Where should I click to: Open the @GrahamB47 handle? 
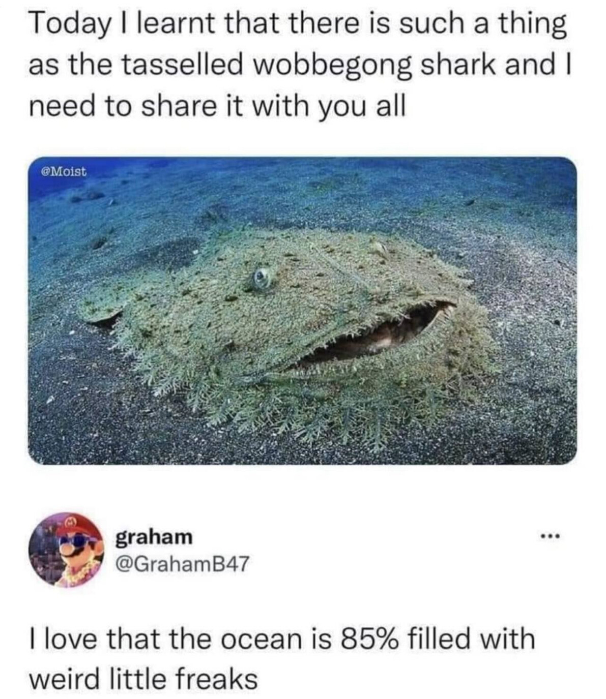pyautogui.click(x=183, y=563)
